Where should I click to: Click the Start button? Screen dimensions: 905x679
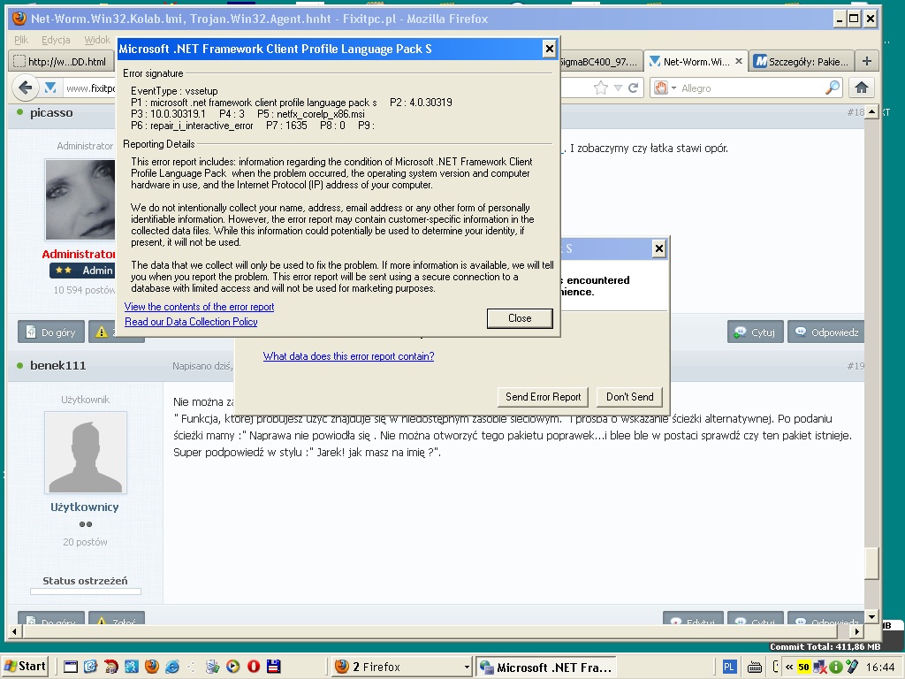pos(25,667)
